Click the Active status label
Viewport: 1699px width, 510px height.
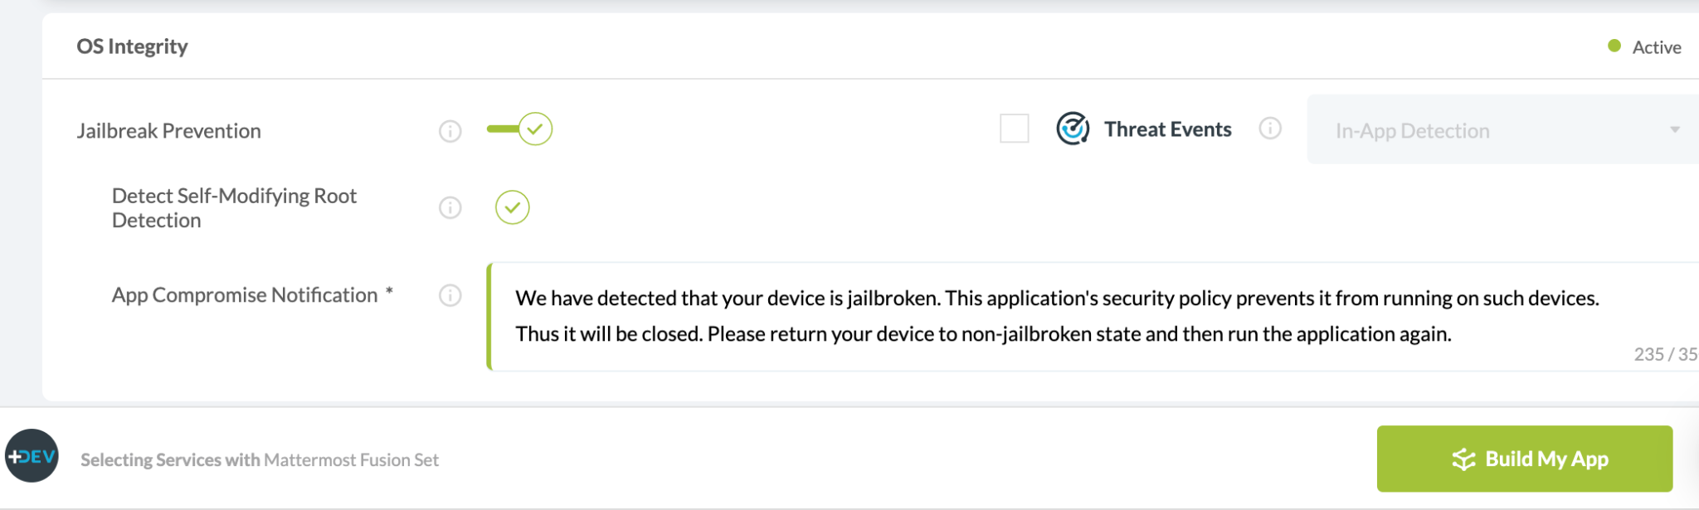[1657, 47]
